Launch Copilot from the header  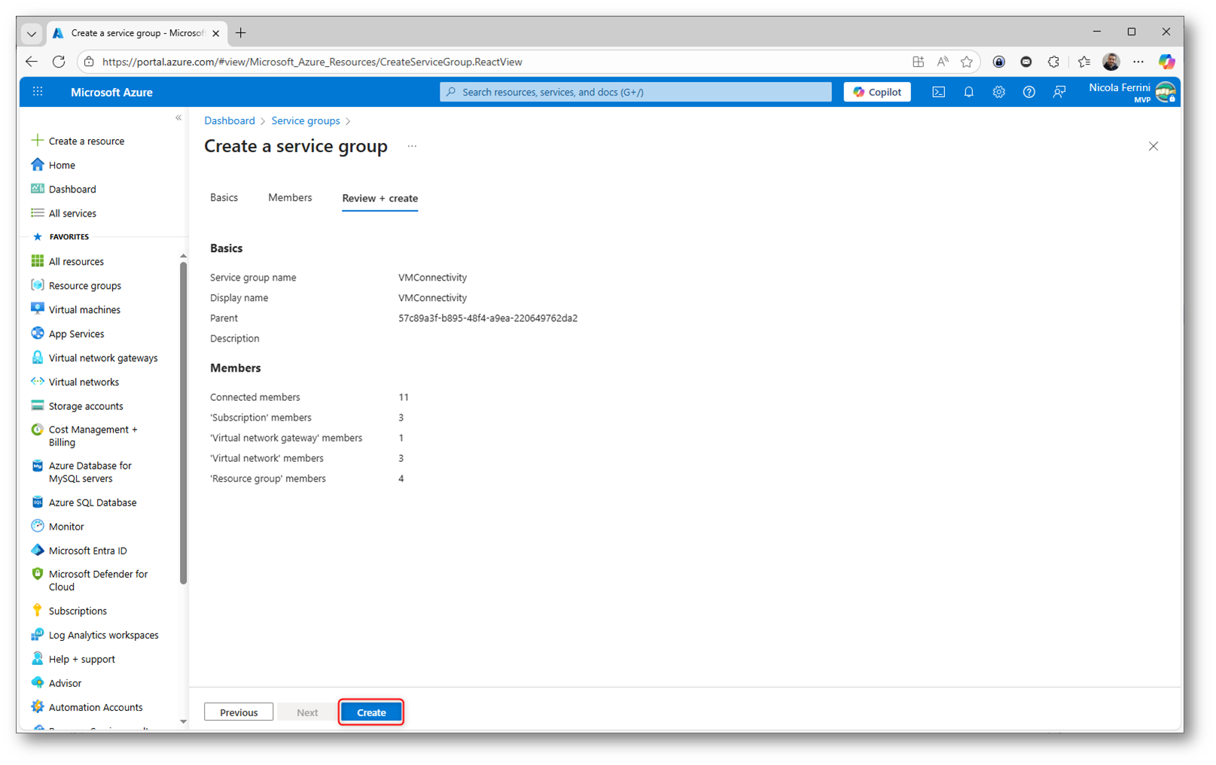tap(876, 92)
